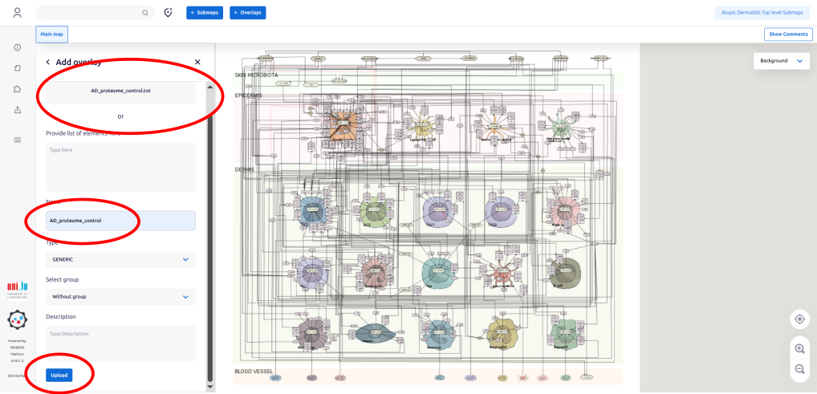The image size is (817, 394).
Task: Zoom out of the map
Action: point(799,369)
